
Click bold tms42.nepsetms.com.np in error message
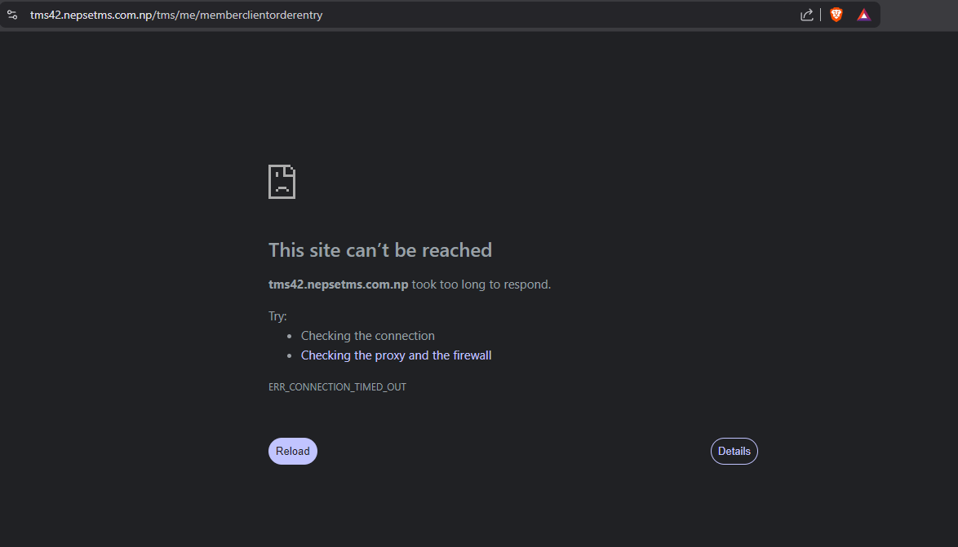click(338, 285)
